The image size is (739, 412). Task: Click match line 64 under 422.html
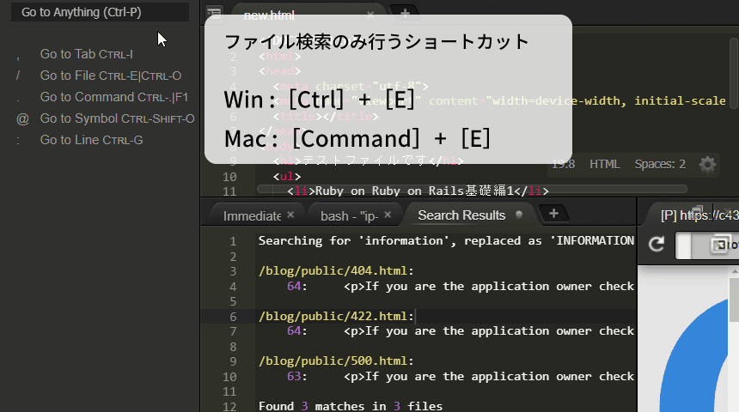(460, 331)
